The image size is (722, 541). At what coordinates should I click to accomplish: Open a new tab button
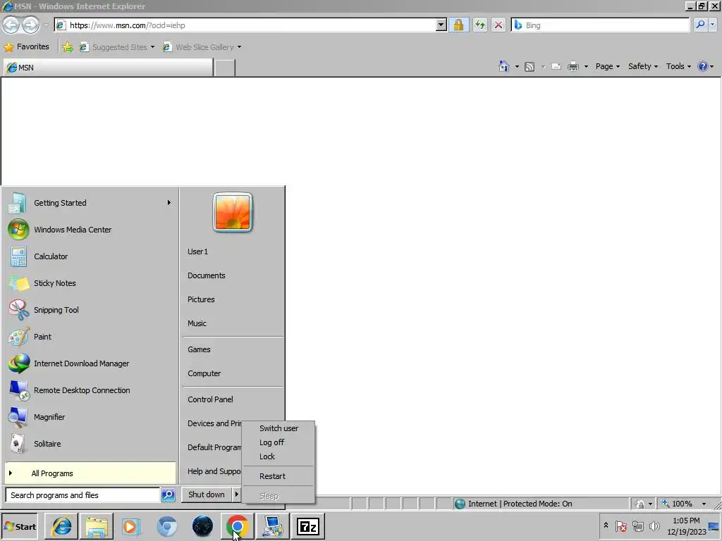(x=225, y=68)
